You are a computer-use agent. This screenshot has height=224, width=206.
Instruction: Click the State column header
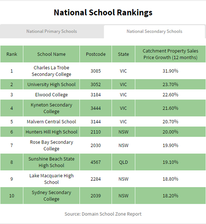(x=123, y=54)
